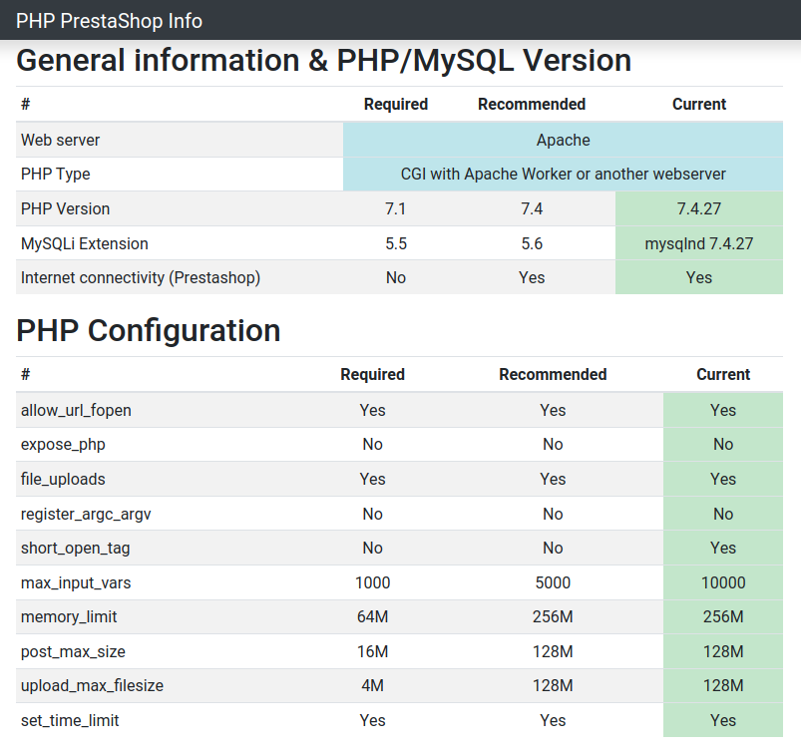Viewport: 801px width, 753px height.
Task: Click the short_open_tag row label
Action: tap(75, 549)
